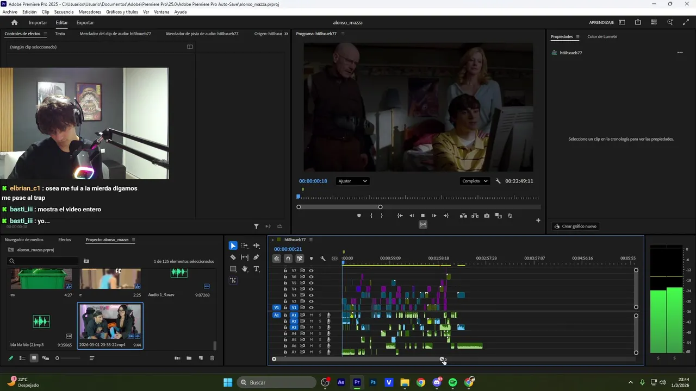Switch to the Color de Lumetri tab
The width and height of the screenshot is (696, 391).
click(602, 37)
